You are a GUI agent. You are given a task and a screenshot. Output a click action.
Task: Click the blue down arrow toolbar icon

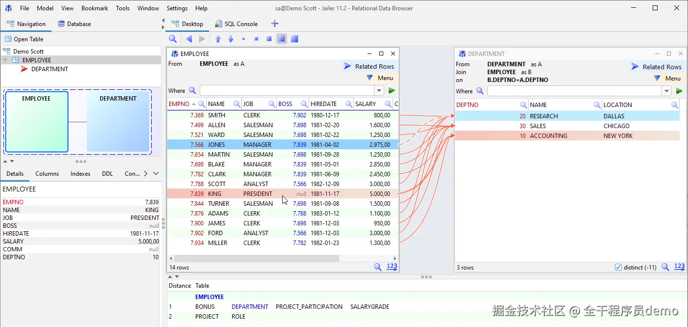[231, 39]
